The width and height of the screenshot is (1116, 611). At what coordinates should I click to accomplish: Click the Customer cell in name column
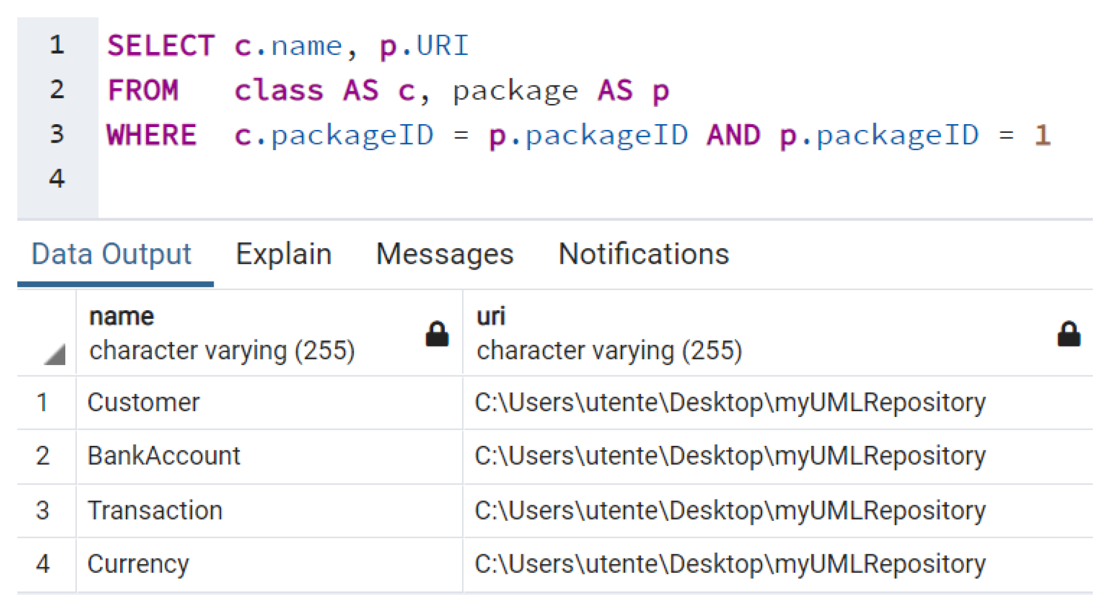point(144,403)
